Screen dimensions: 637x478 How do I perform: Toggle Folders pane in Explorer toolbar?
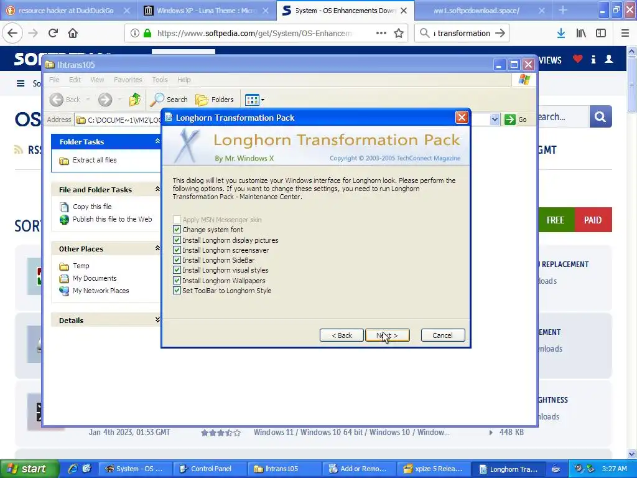215,99
